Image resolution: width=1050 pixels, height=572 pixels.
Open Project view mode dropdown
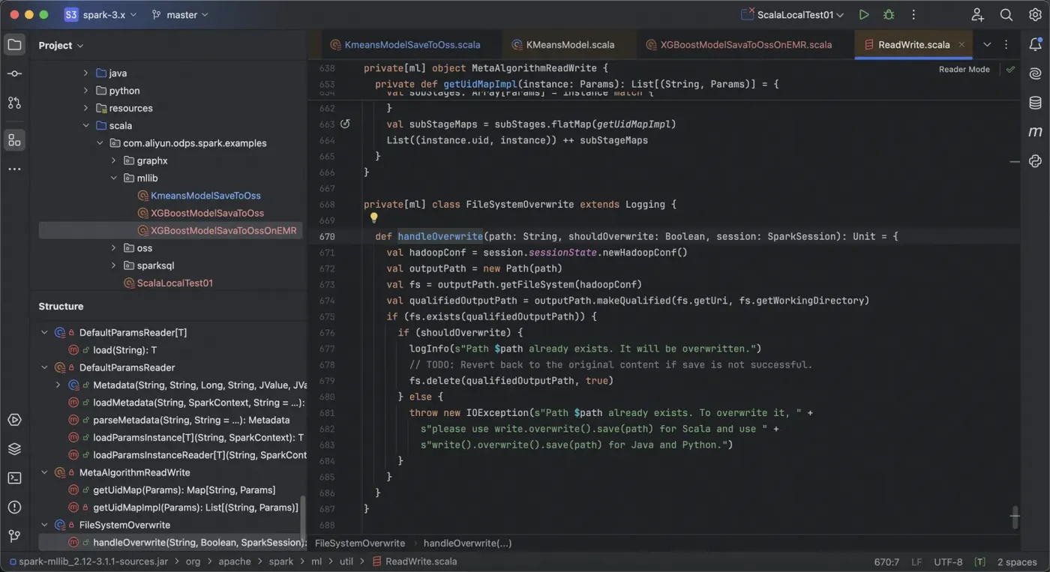61,46
